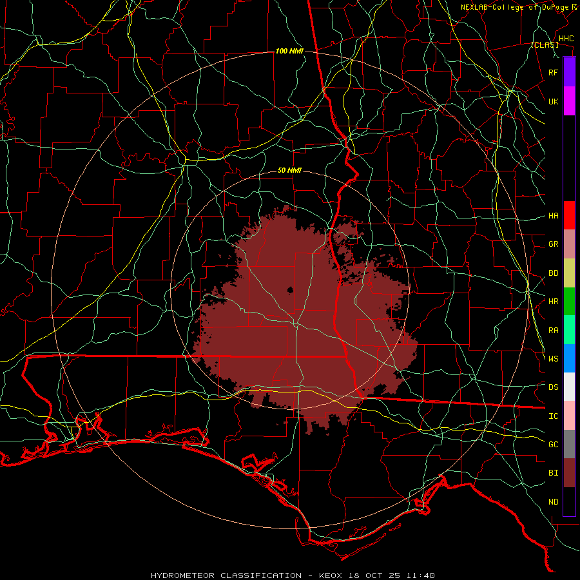This screenshot has width=580, height=580.
Task: Select the light pink IC legend swatch
Action: [x=569, y=416]
